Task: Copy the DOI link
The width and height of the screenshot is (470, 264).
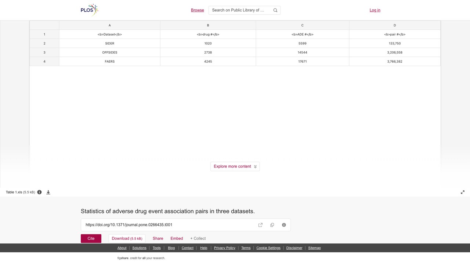Action: pyautogui.click(x=272, y=225)
